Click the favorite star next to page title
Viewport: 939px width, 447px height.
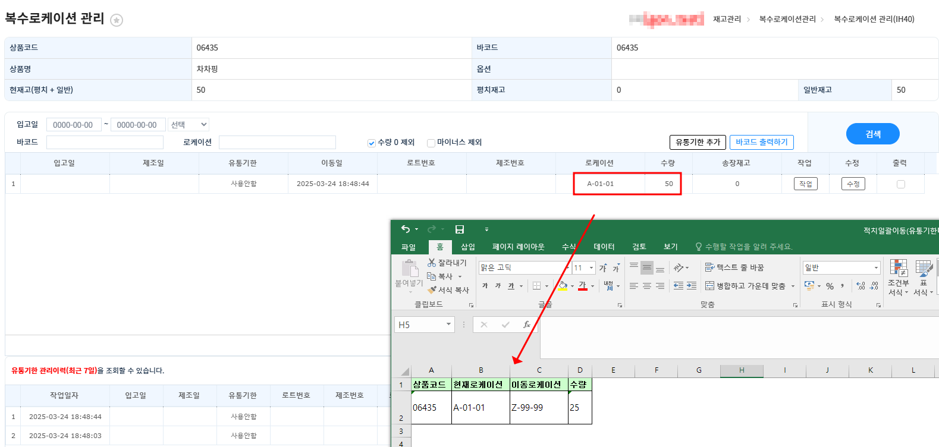click(117, 20)
